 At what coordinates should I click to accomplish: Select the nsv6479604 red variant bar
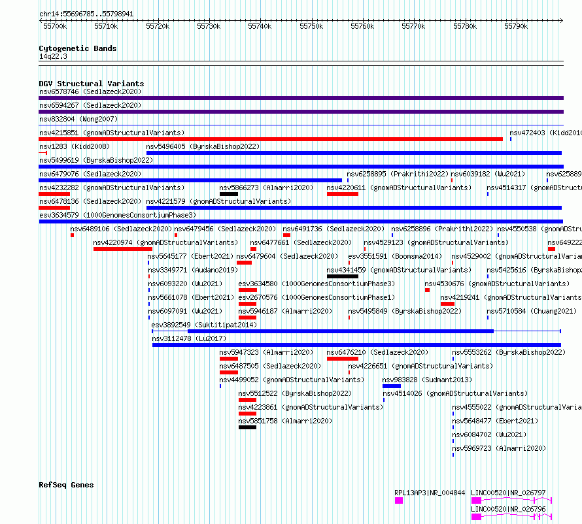click(x=244, y=263)
